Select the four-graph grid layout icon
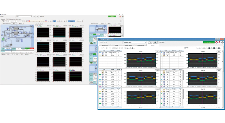 pos(214,48)
